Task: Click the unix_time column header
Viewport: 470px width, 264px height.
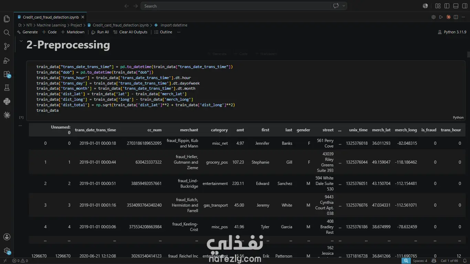Action: (358, 130)
